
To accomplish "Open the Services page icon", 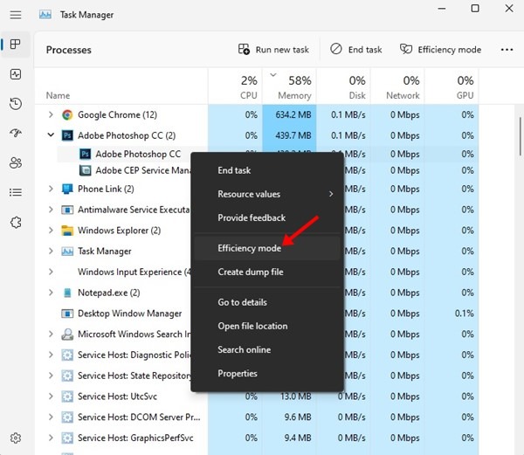I will click(15, 222).
